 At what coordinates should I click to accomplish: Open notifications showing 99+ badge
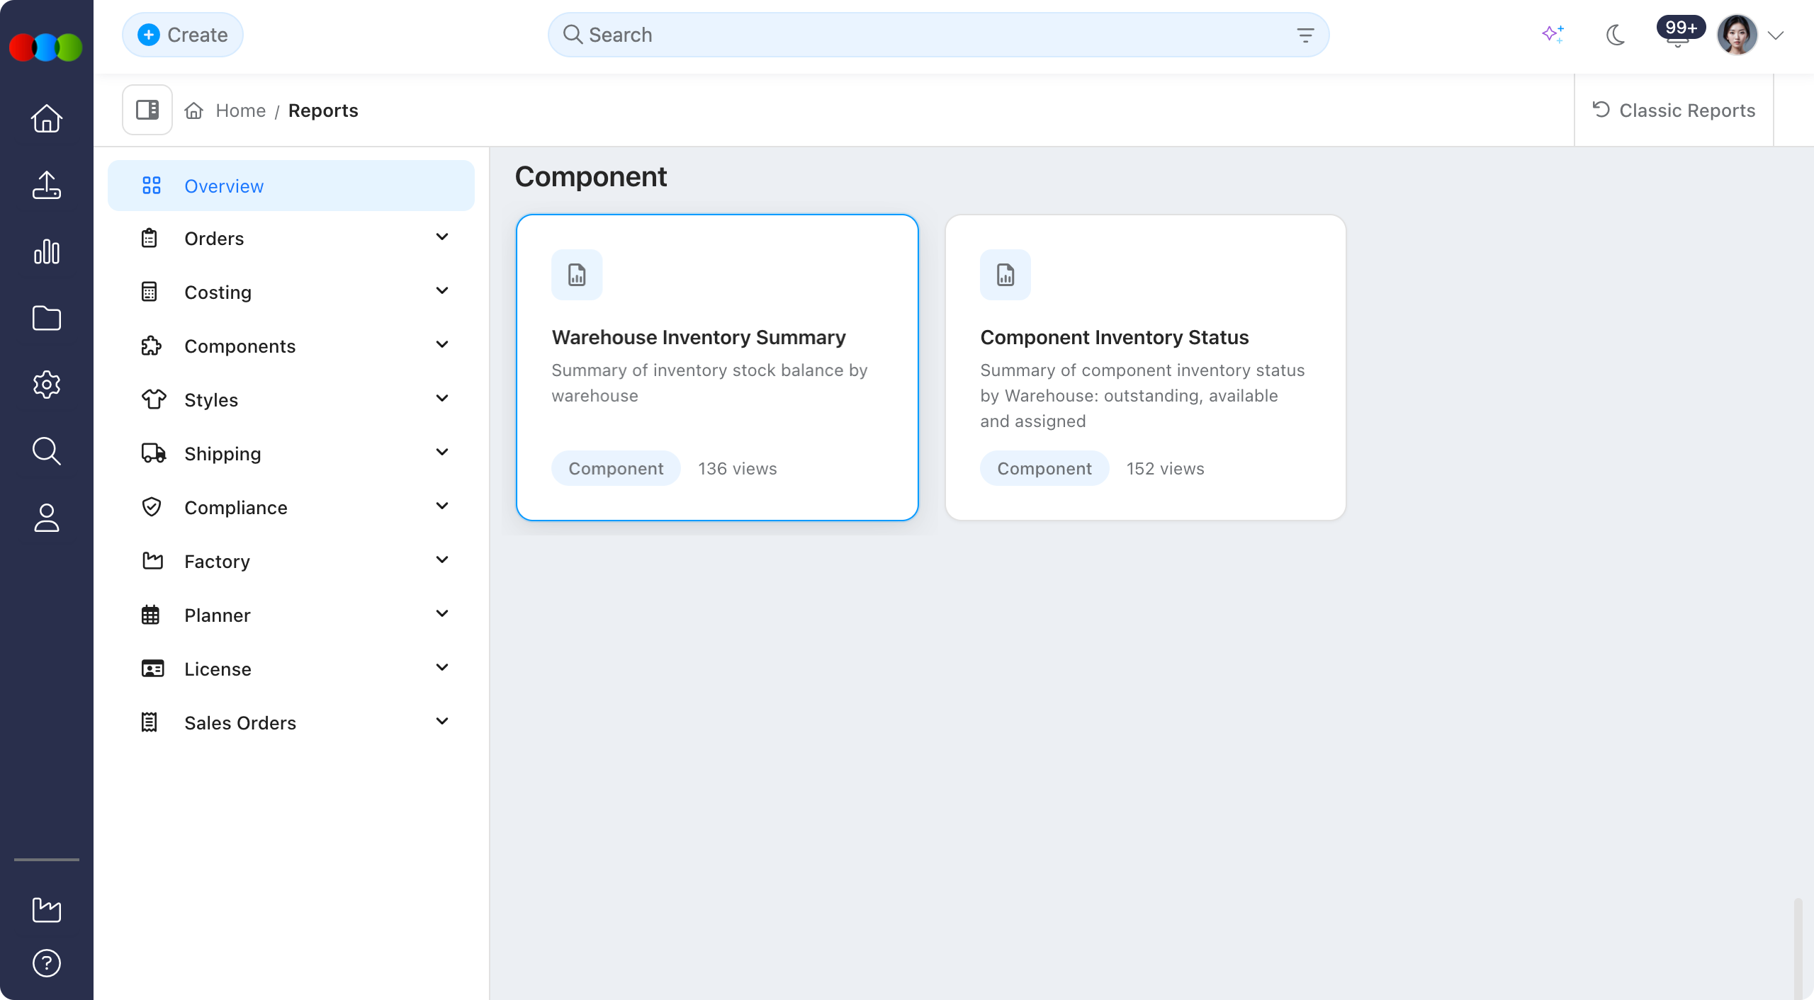coord(1680,32)
